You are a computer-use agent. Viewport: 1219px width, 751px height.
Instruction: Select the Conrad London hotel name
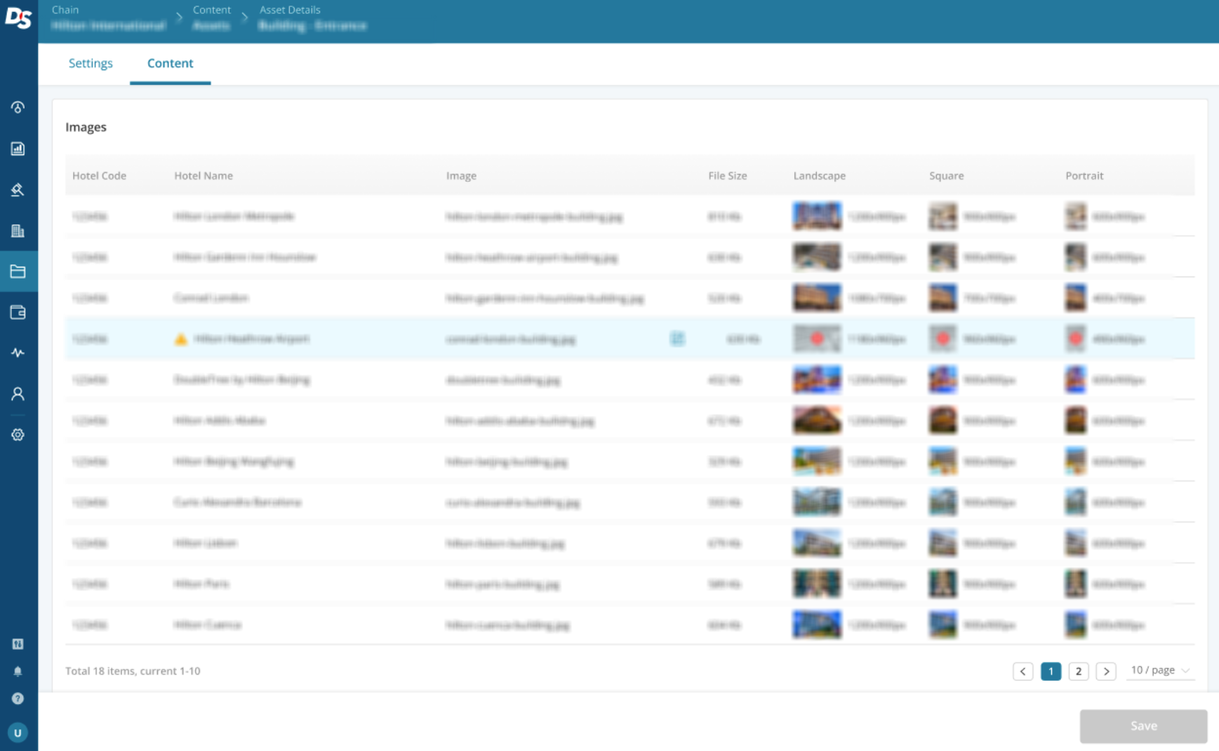211,298
